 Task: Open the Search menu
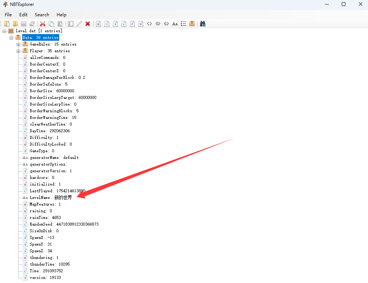tap(42, 14)
